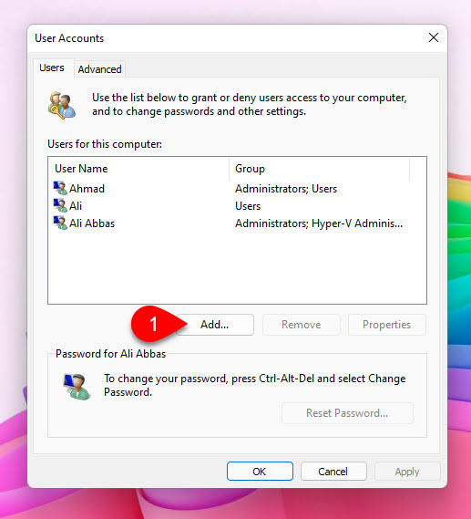Open the Add... user dialog
The image size is (471, 519).
click(215, 325)
